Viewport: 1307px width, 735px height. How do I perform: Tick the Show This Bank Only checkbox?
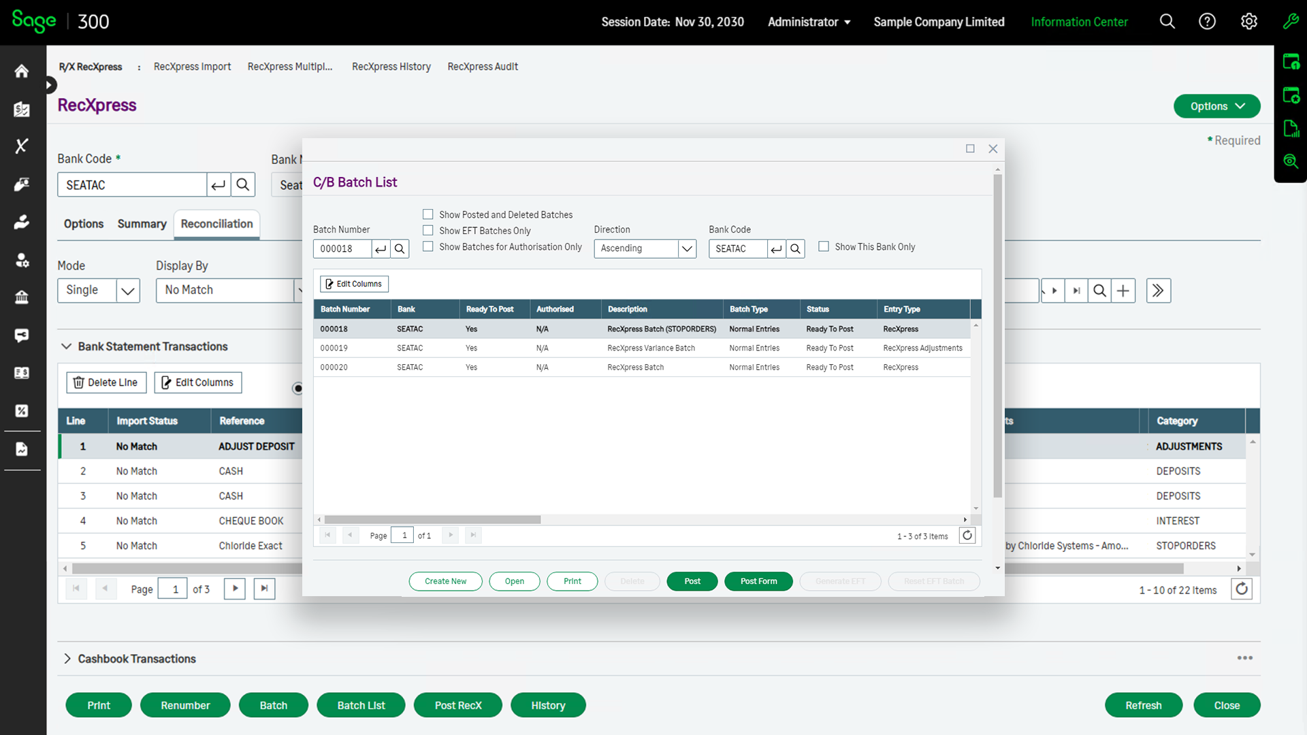(x=824, y=246)
